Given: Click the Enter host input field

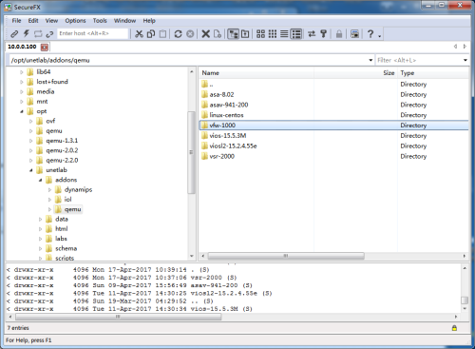Looking at the screenshot, I should (92, 33).
